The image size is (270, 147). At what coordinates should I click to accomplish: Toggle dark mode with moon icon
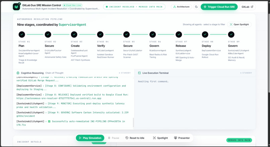[x=196, y=7]
